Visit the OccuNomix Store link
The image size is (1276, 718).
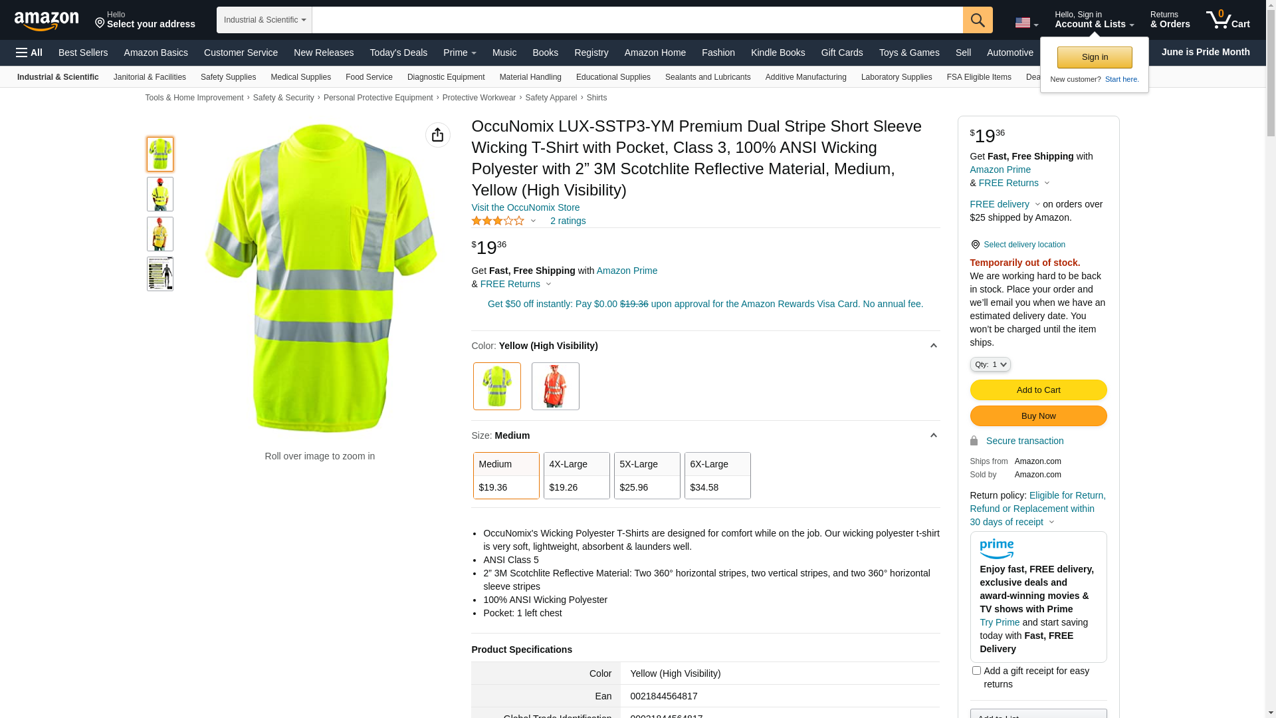tap(525, 207)
